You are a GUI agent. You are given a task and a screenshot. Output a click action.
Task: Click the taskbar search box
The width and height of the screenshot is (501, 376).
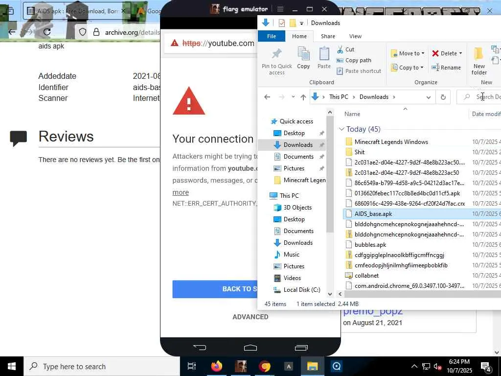[x=102, y=366]
